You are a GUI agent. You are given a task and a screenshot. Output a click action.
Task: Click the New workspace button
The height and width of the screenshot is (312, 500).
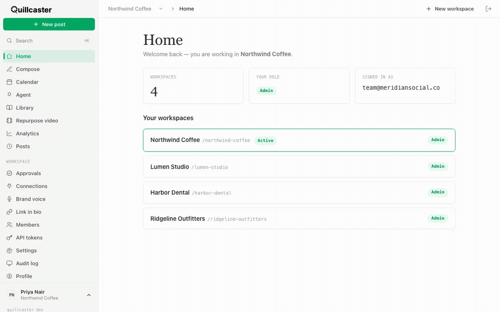pyautogui.click(x=450, y=9)
